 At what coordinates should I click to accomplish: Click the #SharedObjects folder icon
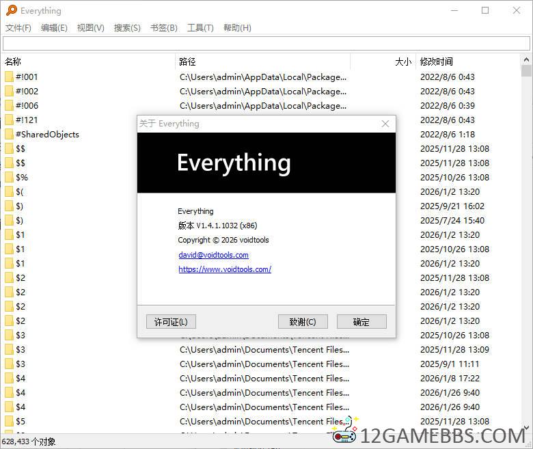click(9, 135)
